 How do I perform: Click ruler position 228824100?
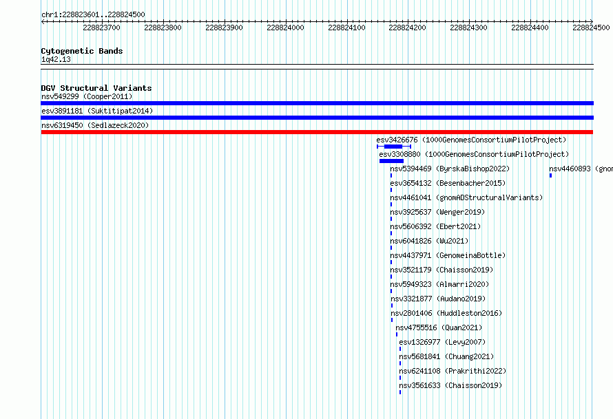[x=346, y=28]
